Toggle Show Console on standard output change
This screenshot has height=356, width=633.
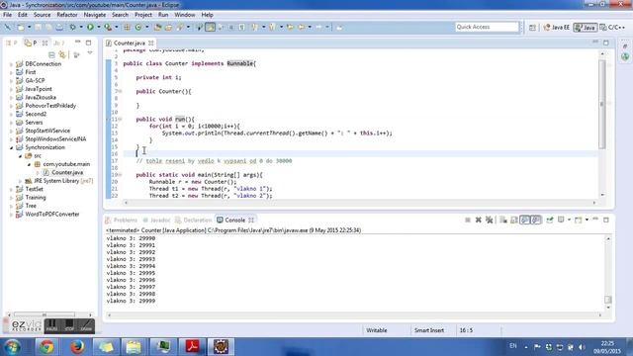(525, 220)
